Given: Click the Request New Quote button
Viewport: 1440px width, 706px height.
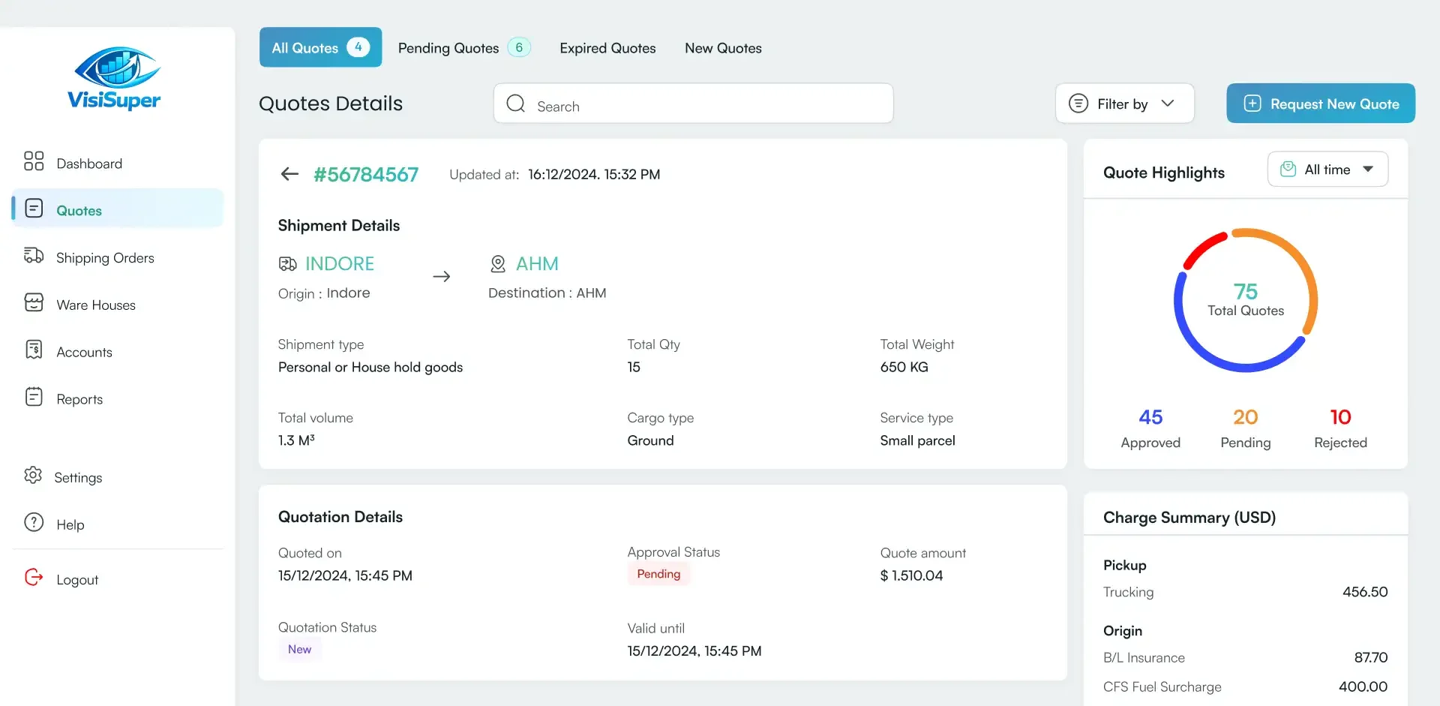Looking at the screenshot, I should pyautogui.click(x=1321, y=104).
